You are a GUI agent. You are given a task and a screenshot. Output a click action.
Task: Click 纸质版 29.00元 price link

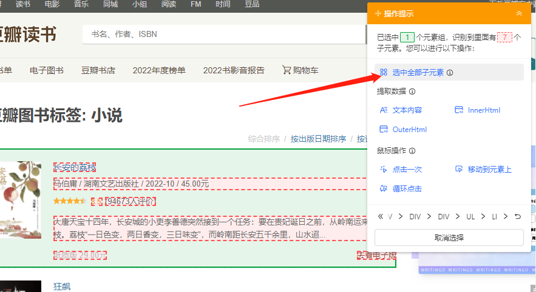pyautogui.click(x=80, y=255)
